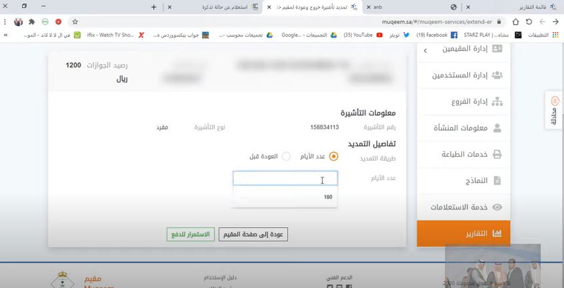Switch to استعلام عن حالة تذكرة tab
The image size is (564, 288).
click(x=219, y=7)
